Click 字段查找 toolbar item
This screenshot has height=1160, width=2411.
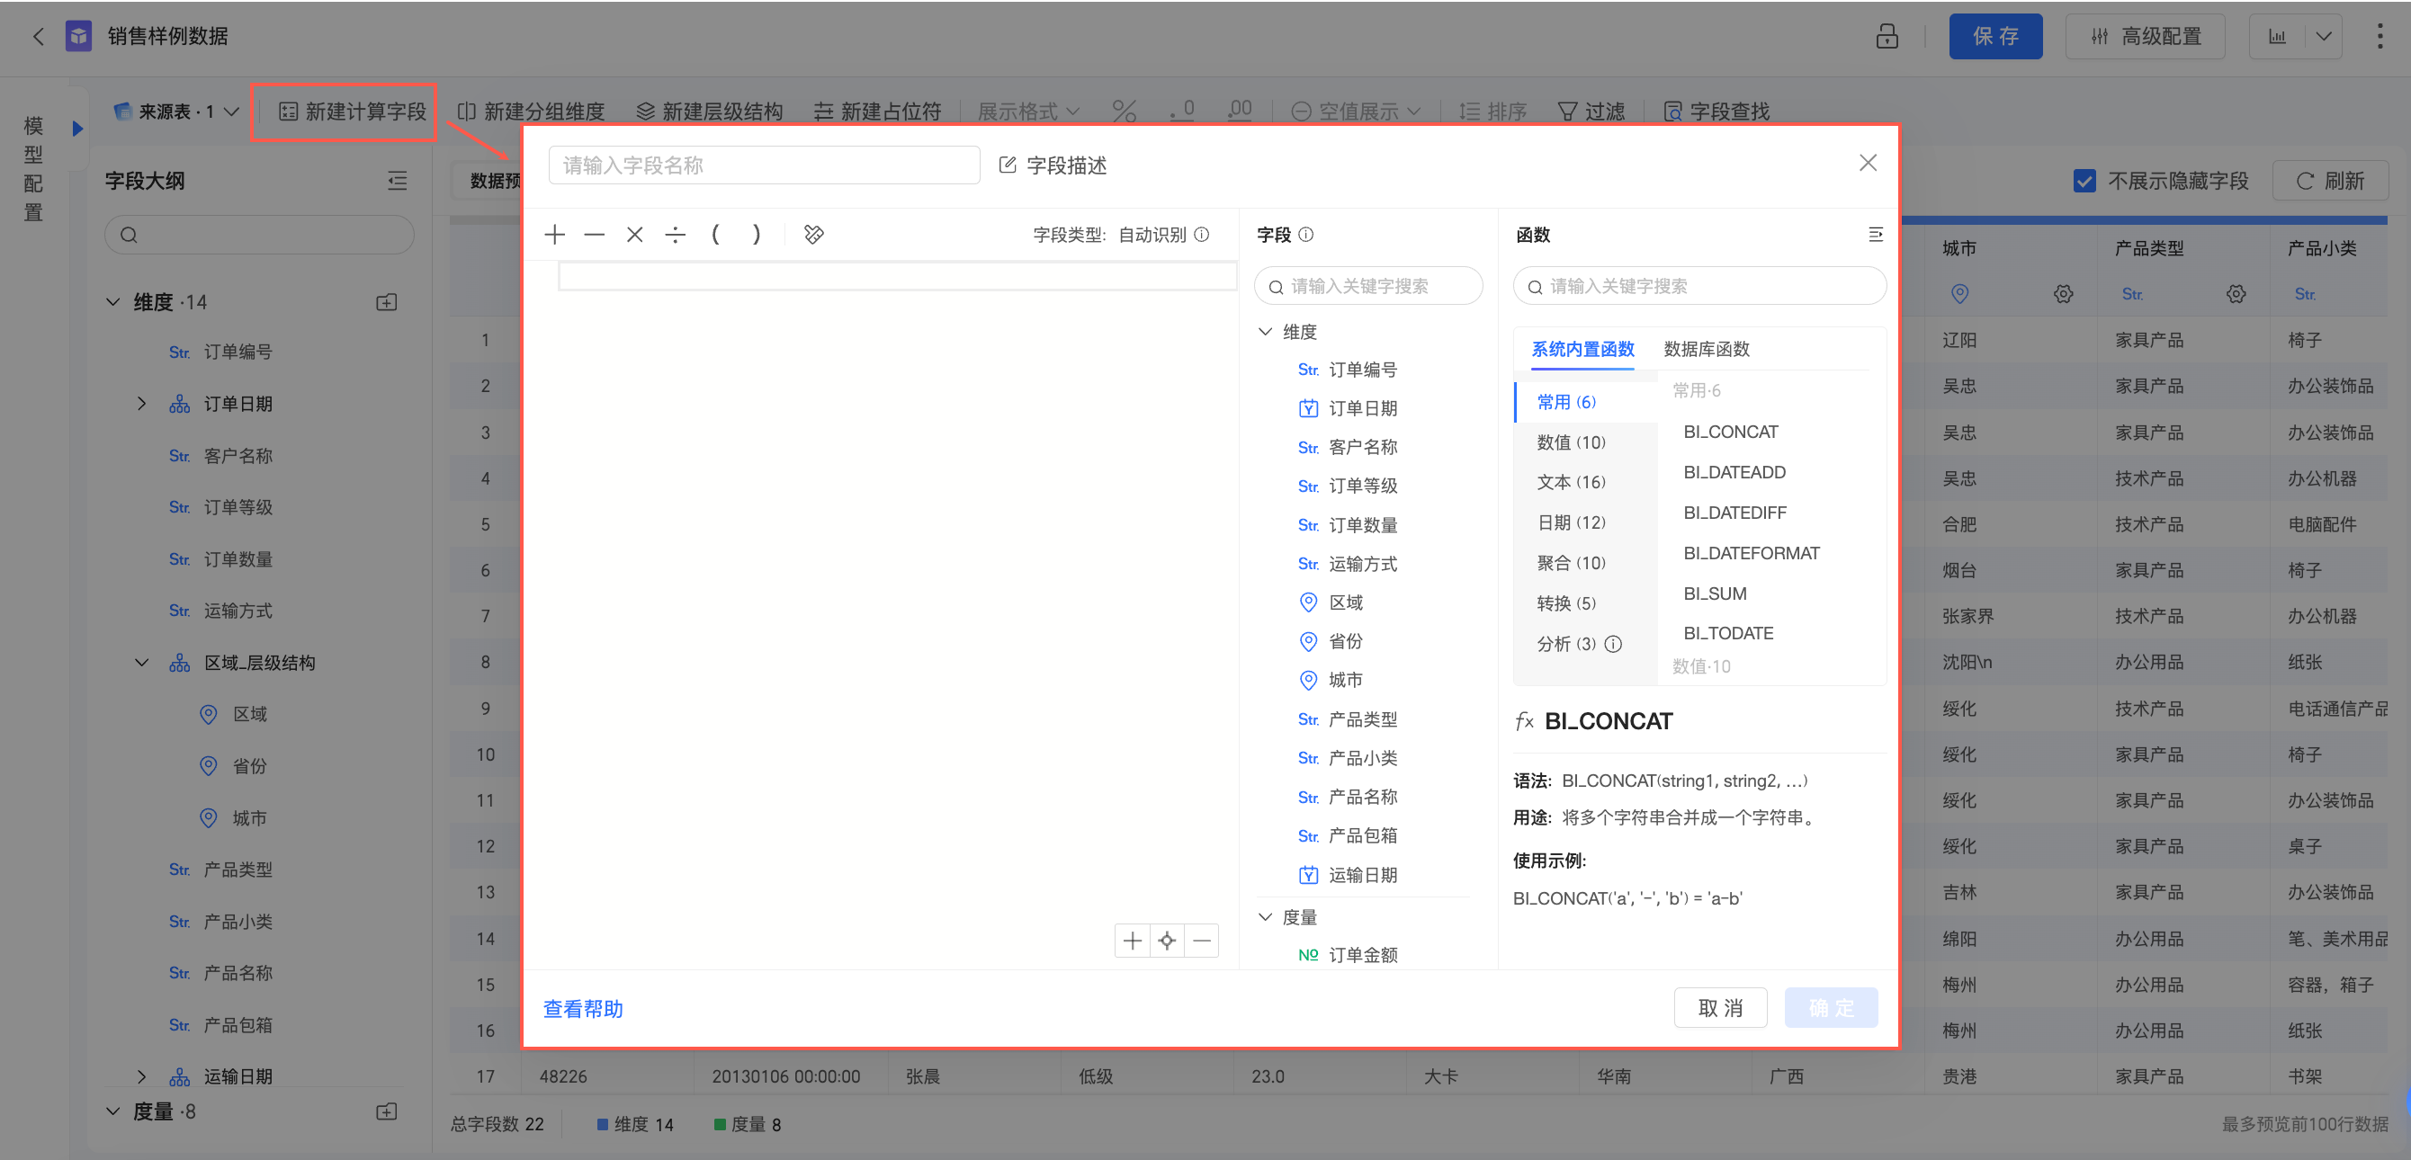pyautogui.click(x=1717, y=112)
